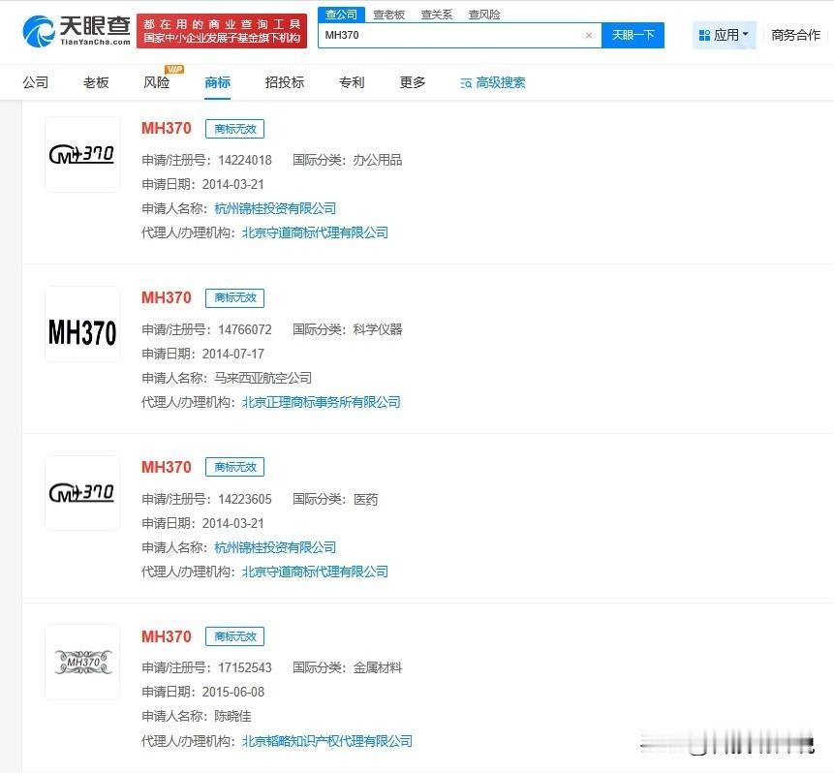Select applicant text 马来西亚航空公司
This screenshot has height=773, width=834.
click(263, 378)
